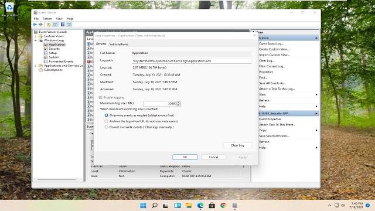This screenshot has height=211, width=375.
Task: Toggle the Show/Hide Console Tree toolbar icon
Action: click(55, 25)
